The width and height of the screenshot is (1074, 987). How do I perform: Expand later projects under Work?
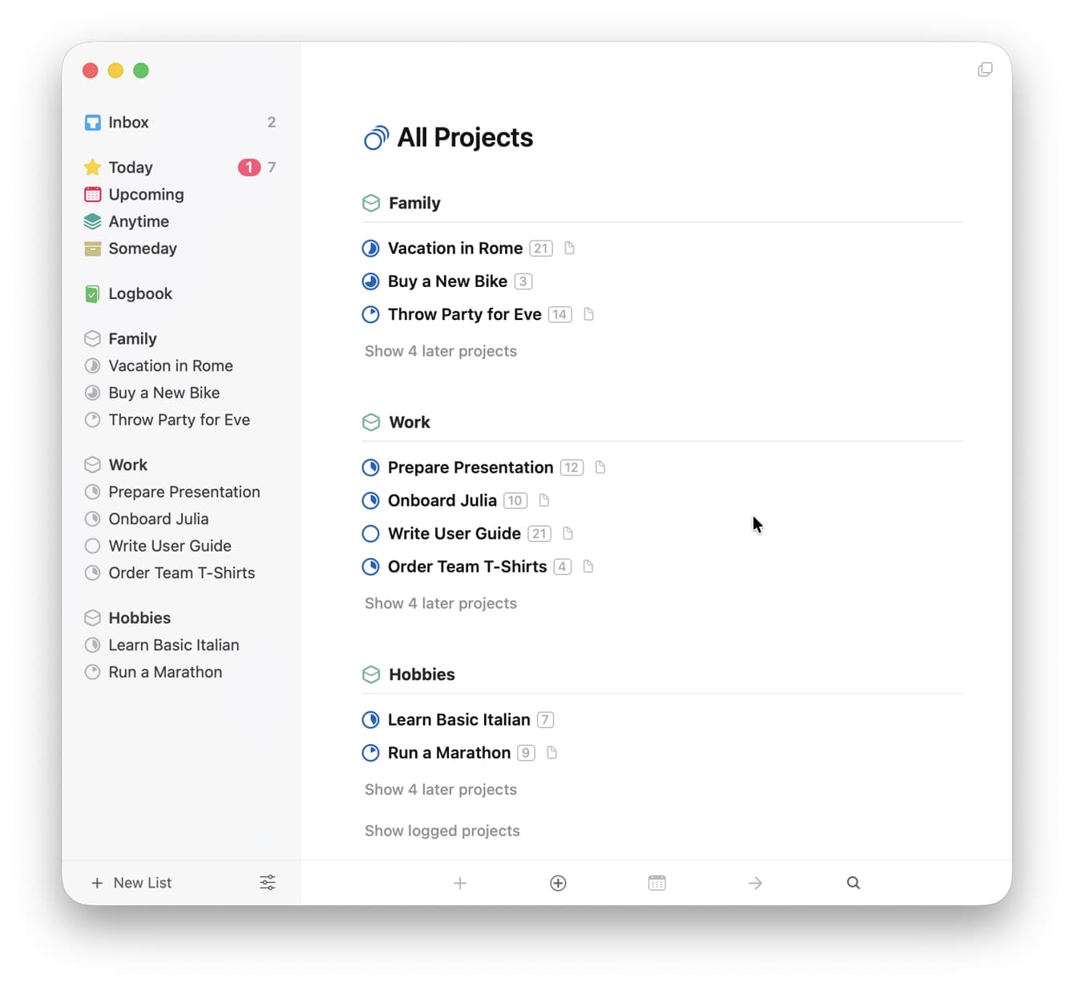440,604
